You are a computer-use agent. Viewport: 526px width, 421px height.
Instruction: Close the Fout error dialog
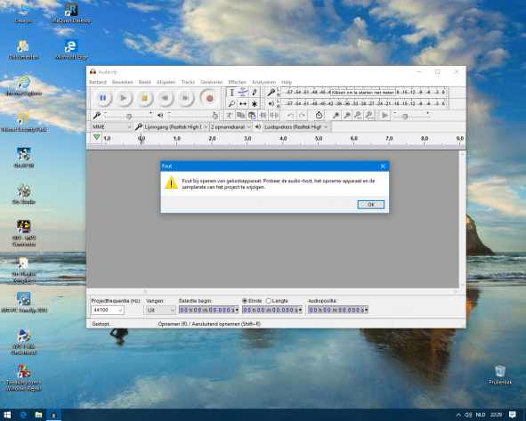383,166
